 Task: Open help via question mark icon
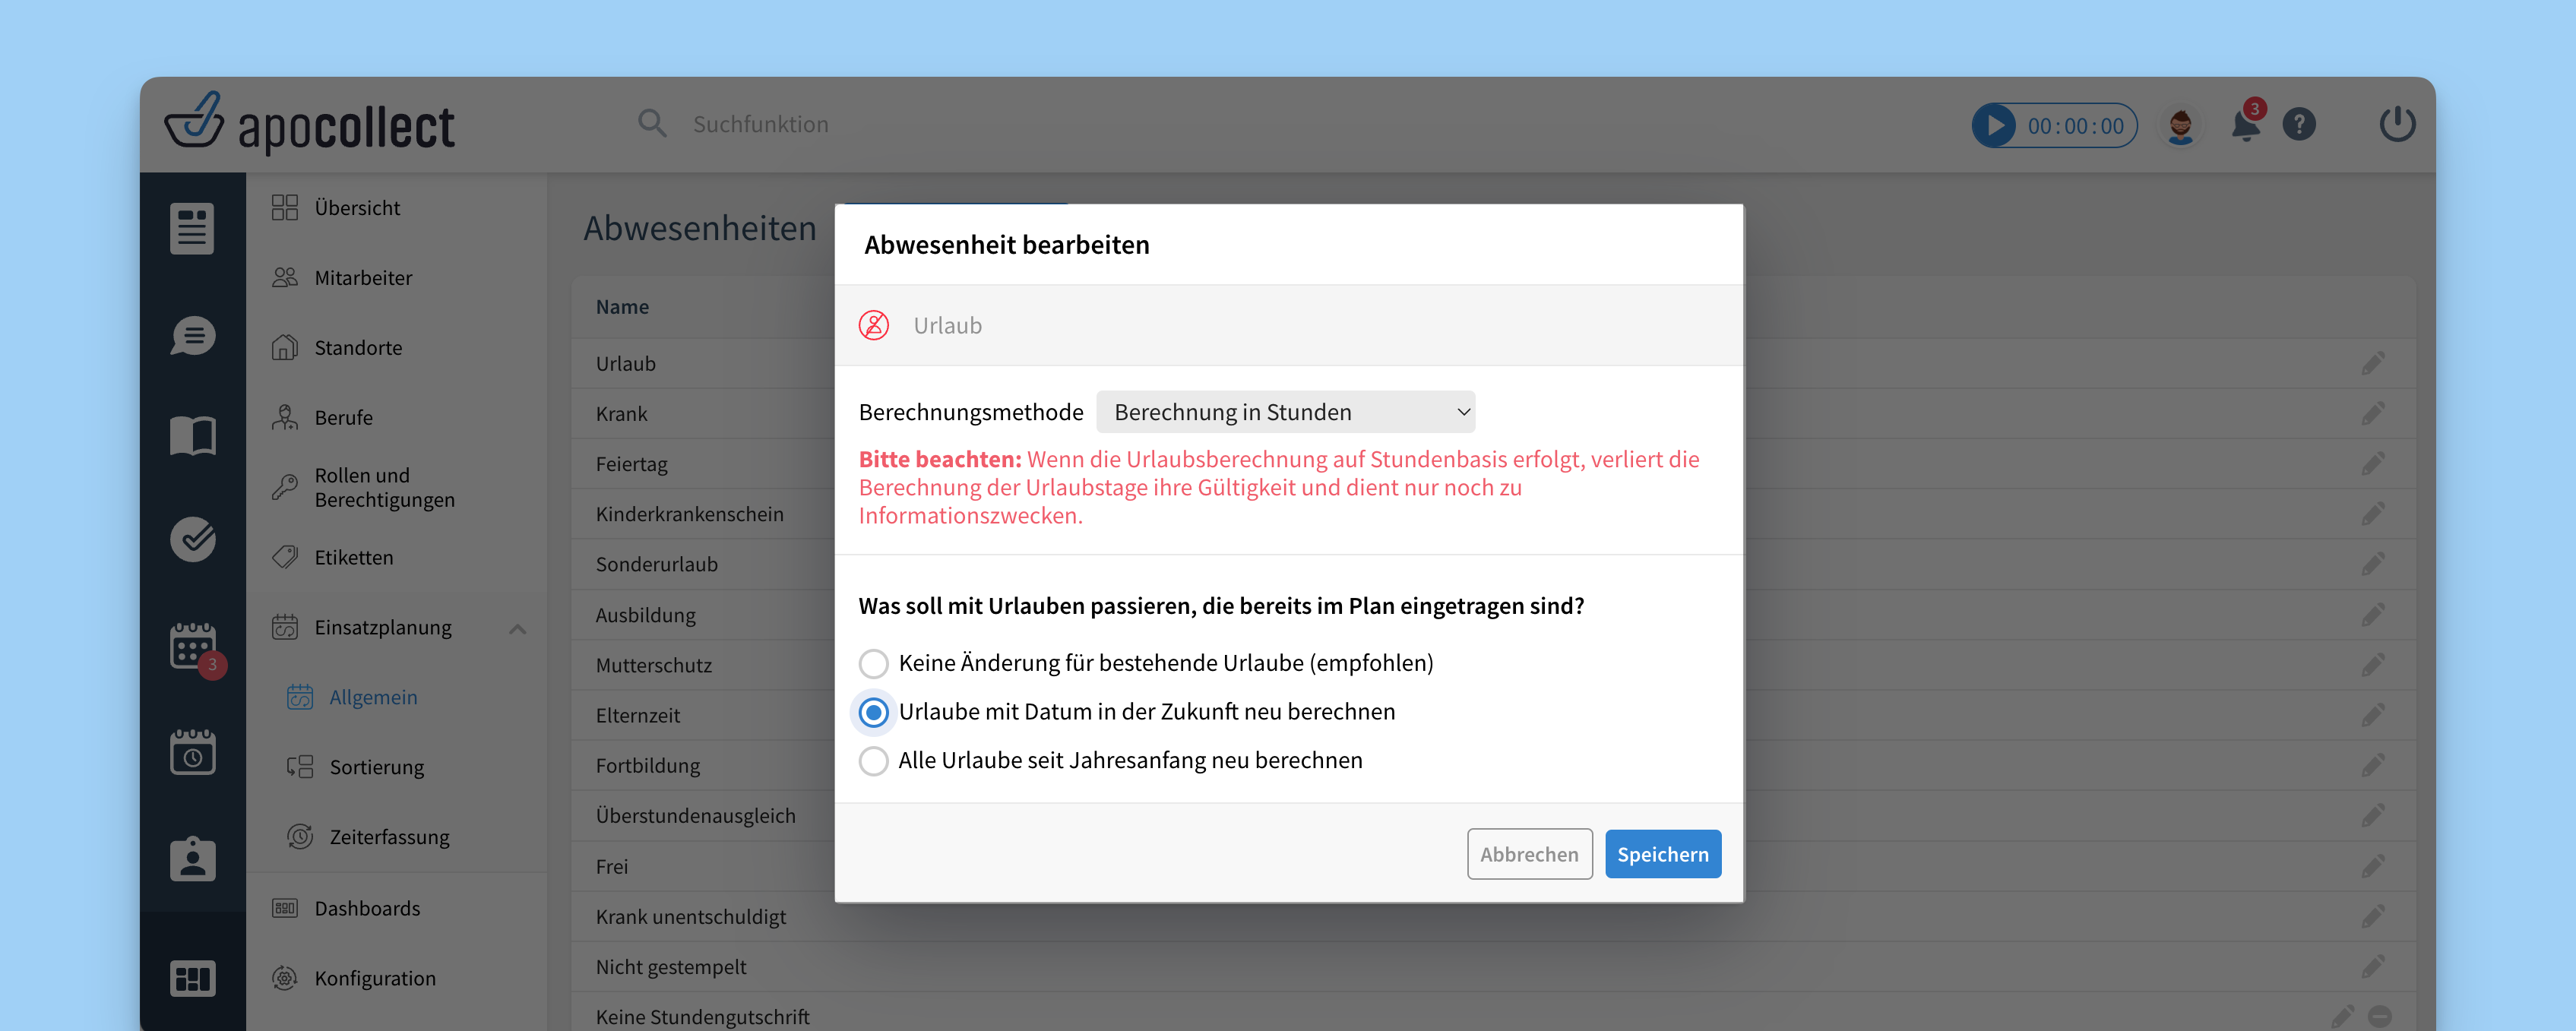click(2299, 125)
